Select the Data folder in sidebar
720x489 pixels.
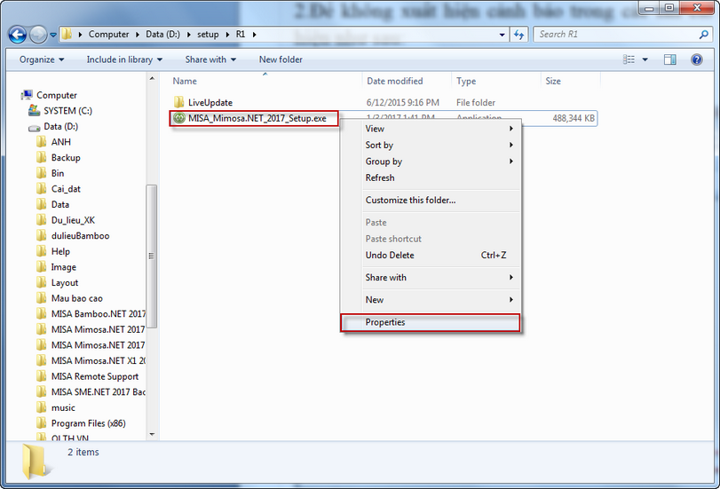(53, 204)
